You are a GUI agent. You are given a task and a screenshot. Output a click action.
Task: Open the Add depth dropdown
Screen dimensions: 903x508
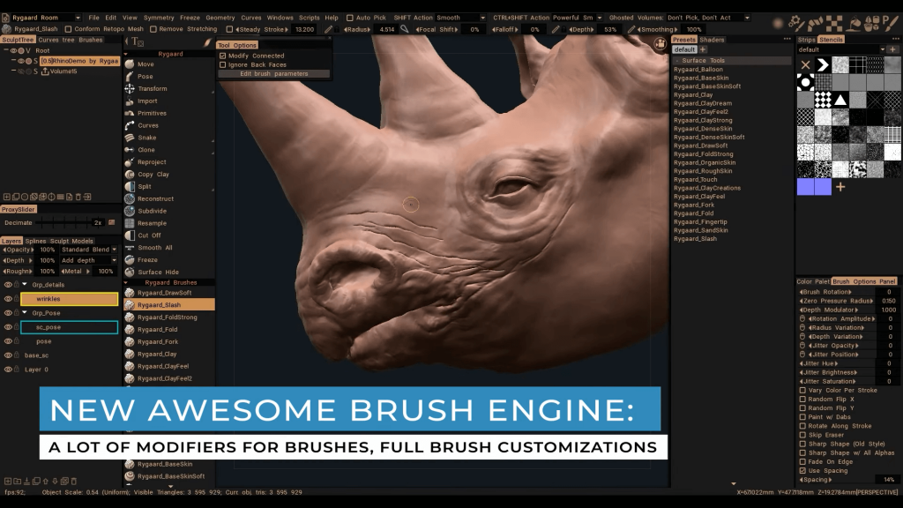click(x=89, y=260)
